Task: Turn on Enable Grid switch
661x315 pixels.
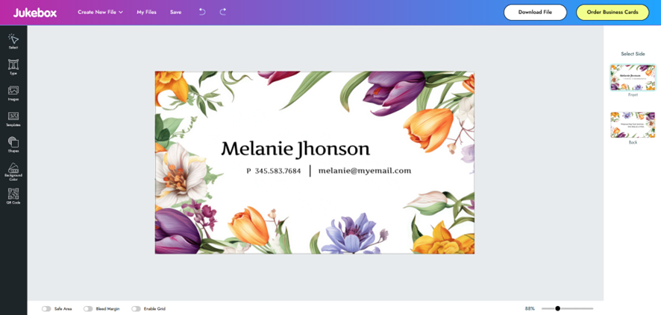Action: click(136, 308)
